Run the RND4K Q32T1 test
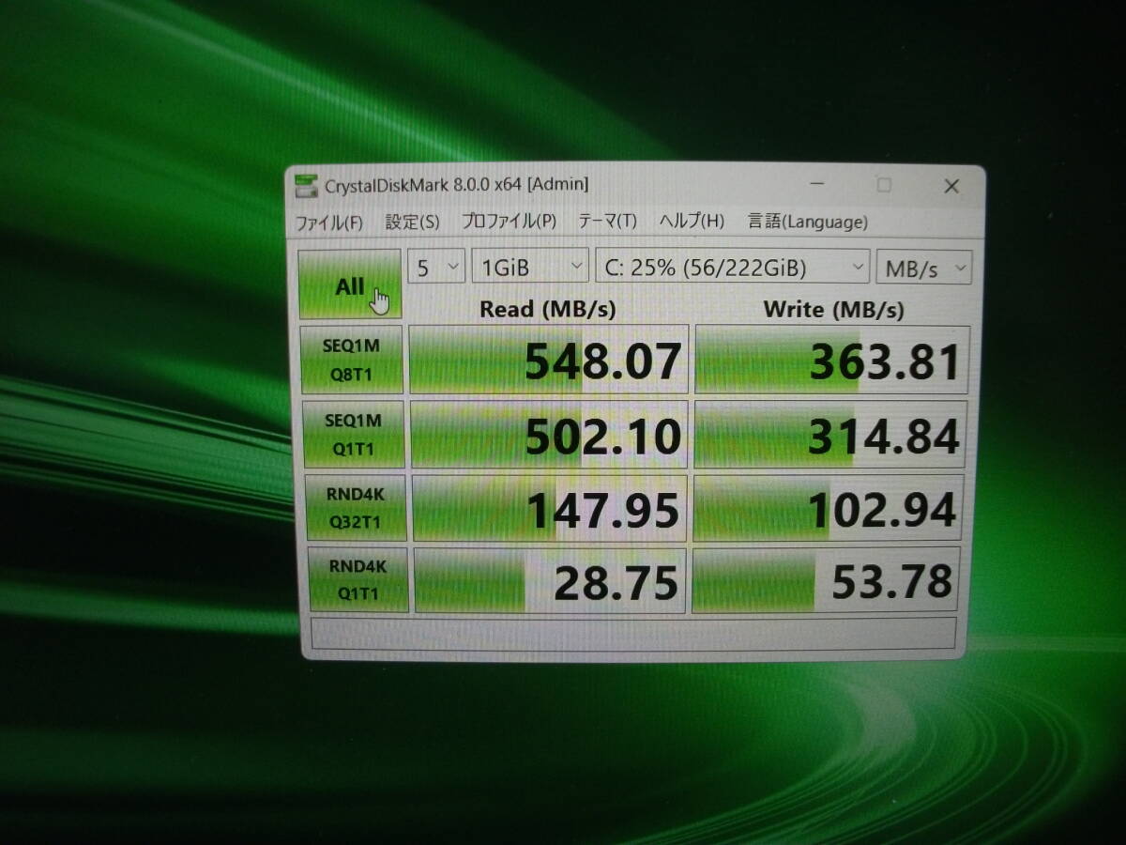The image size is (1126, 845). click(356, 508)
